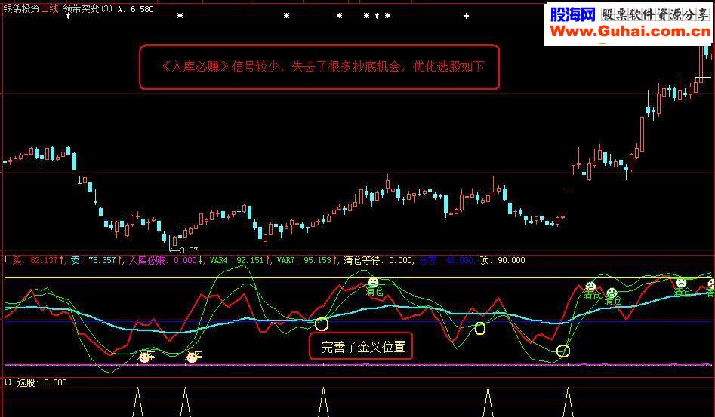This screenshot has height=417, width=715.
Task: Select the purple baseline in the indicator pane
Action: (x=358, y=365)
